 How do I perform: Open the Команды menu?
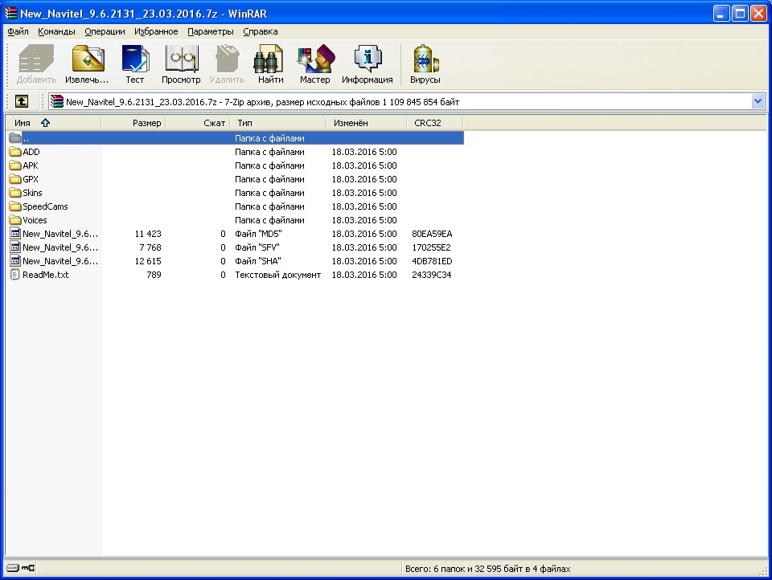tap(56, 31)
